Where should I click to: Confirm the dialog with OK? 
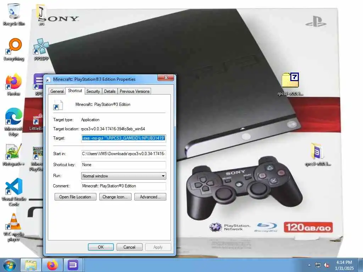click(x=101, y=247)
